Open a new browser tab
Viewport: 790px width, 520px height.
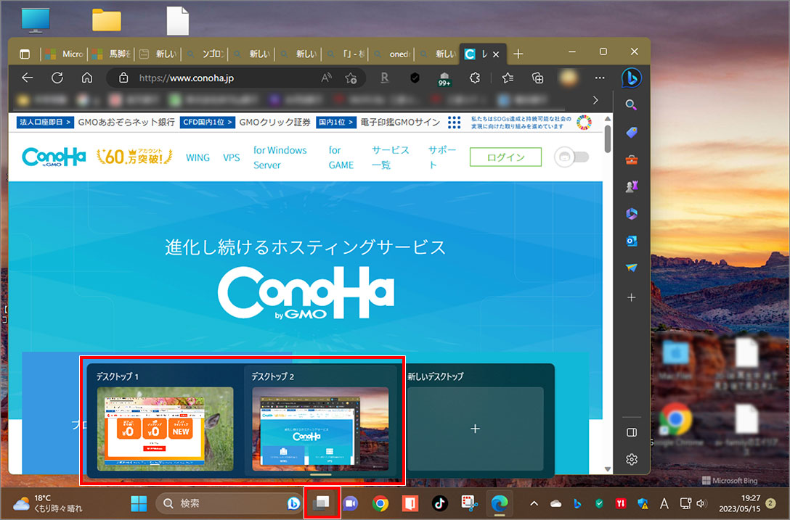click(x=518, y=54)
